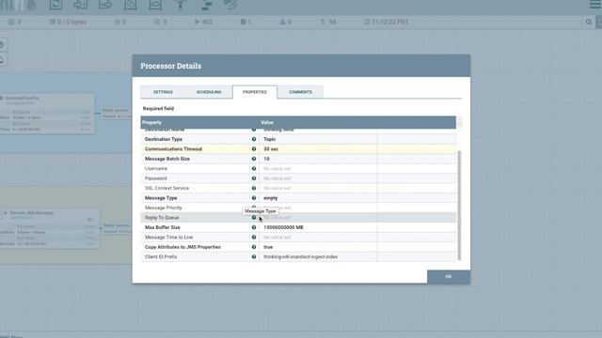Image resolution: width=602 pixels, height=338 pixels.
Task: Open help icon beside Message Type
Action: pyautogui.click(x=254, y=198)
